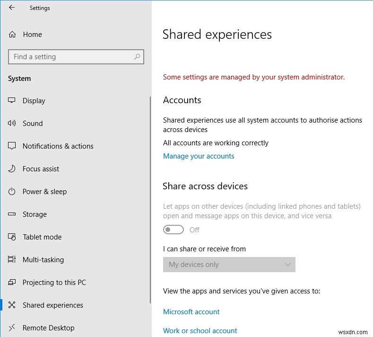Click the Storage drive icon
The image size is (373, 337).
(12, 214)
